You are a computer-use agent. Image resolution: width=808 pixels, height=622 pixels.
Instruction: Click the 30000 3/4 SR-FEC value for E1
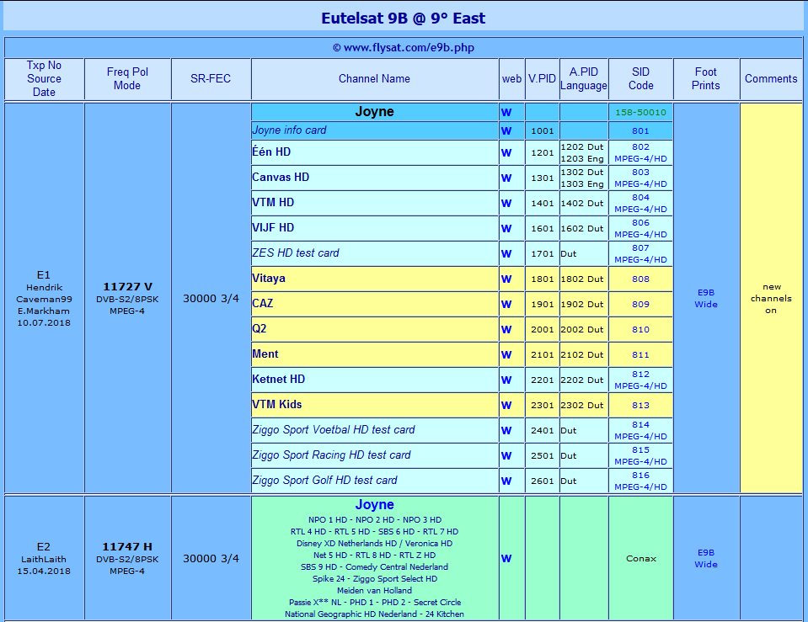tap(211, 298)
